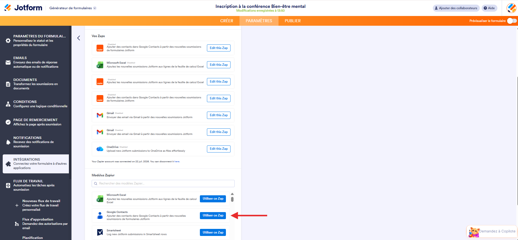Click the form settings gear icon
Screen dimensions: 518x240
pos(8,41)
